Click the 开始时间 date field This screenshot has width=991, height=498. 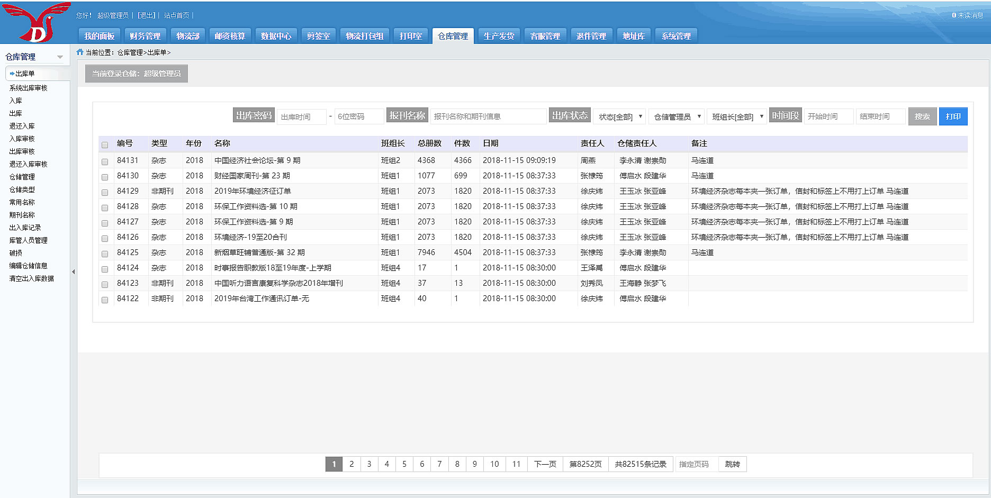828,116
